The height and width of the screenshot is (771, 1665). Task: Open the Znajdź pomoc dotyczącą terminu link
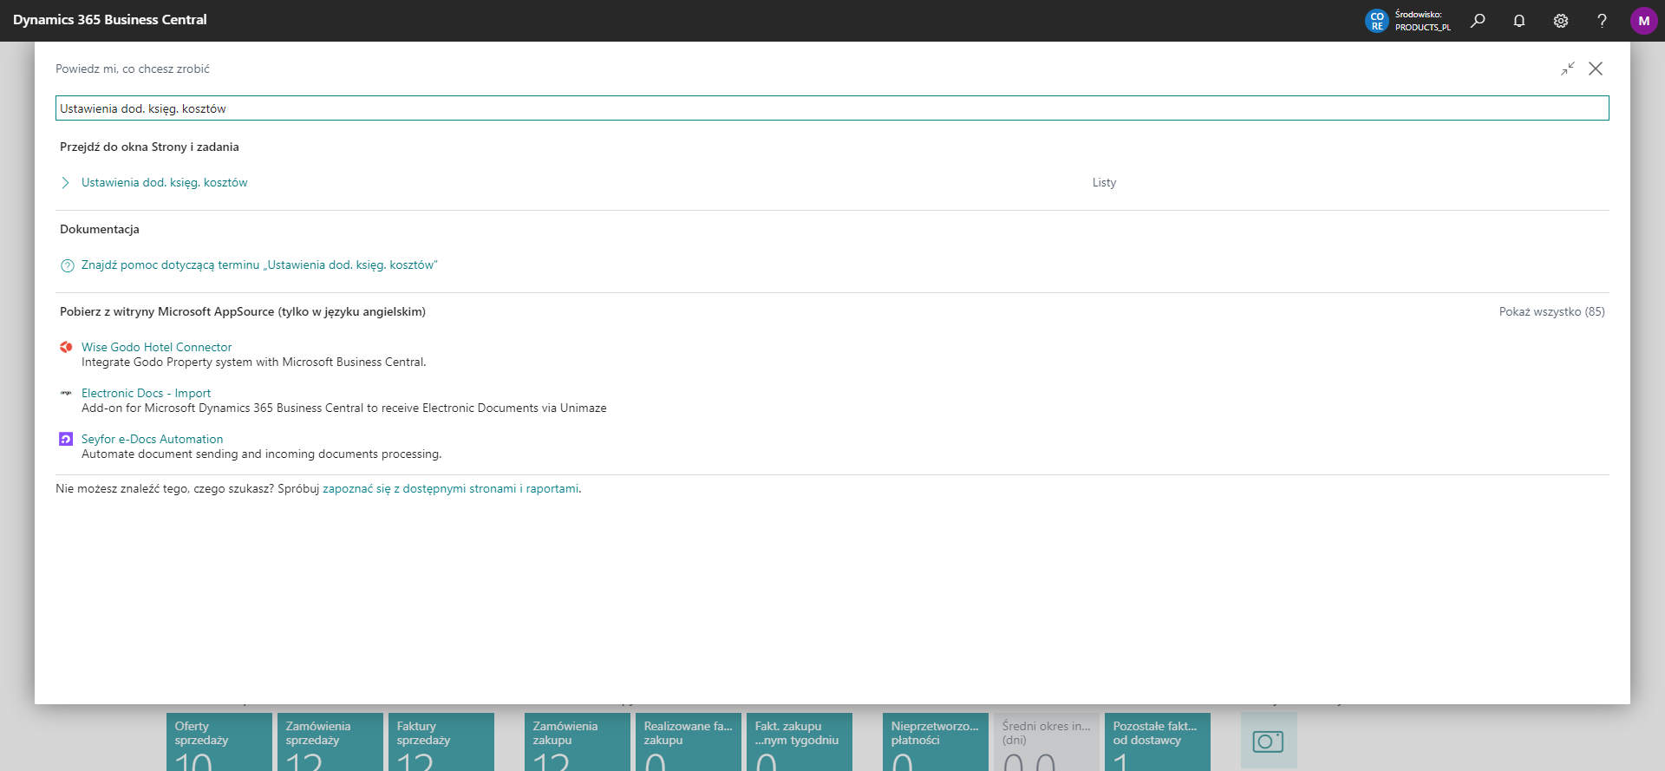[x=259, y=265]
